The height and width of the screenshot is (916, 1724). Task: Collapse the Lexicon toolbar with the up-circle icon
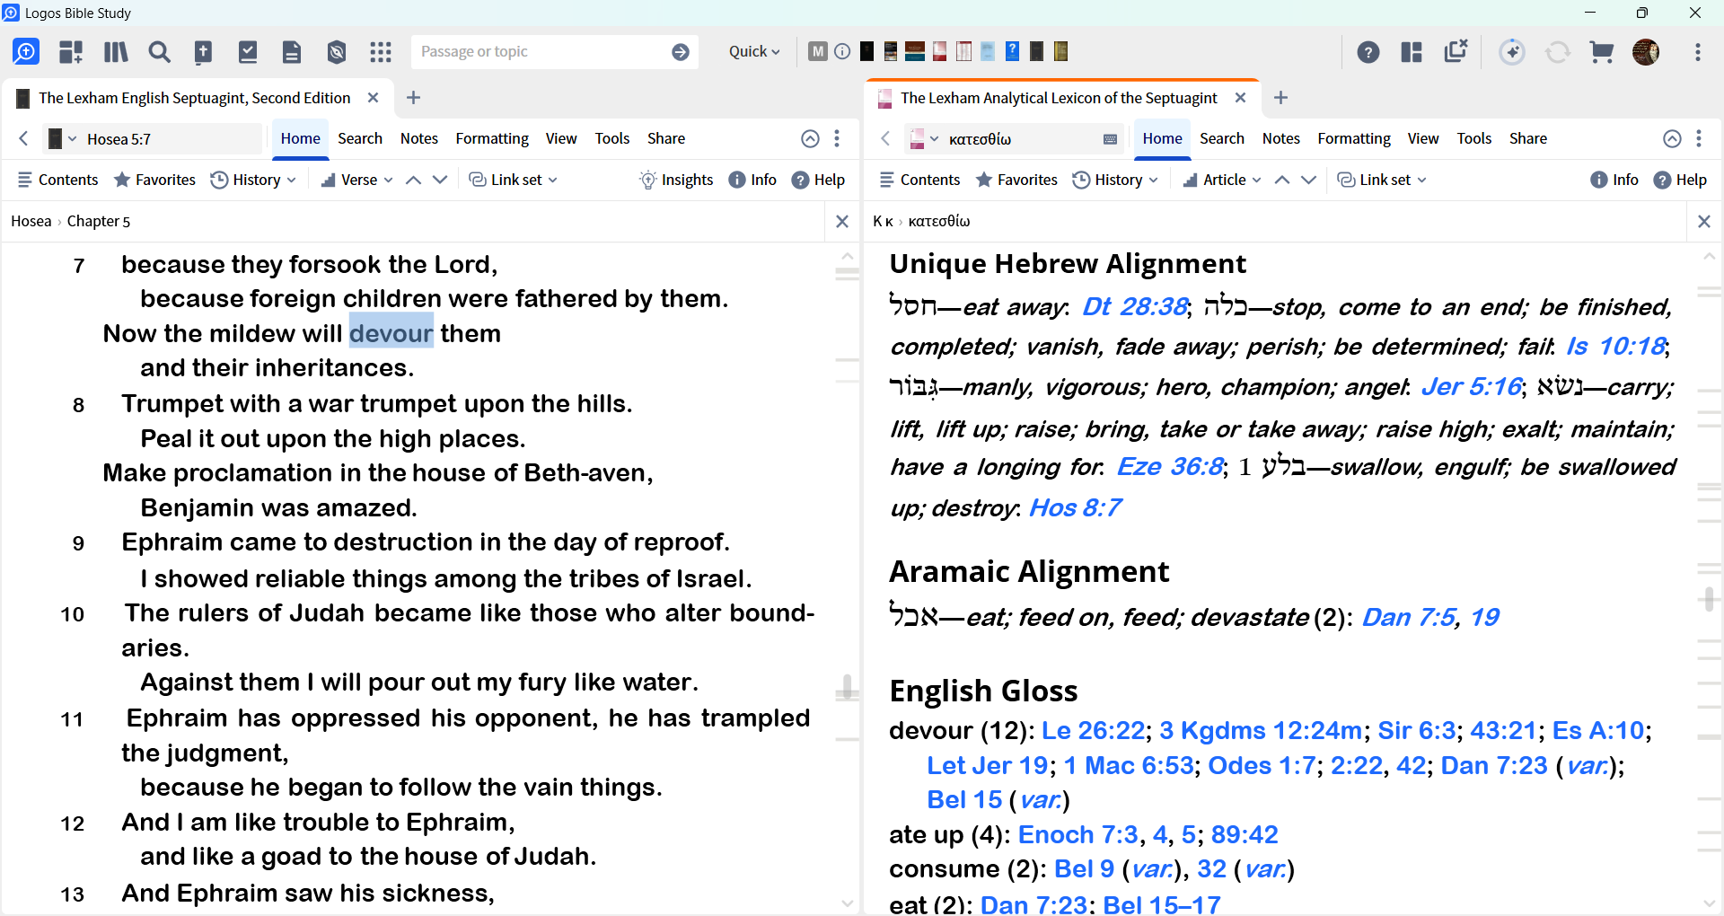tap(1672, 138)
